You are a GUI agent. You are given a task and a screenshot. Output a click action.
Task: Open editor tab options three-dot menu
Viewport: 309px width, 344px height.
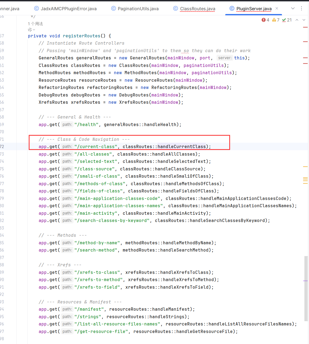pos(301,9)
